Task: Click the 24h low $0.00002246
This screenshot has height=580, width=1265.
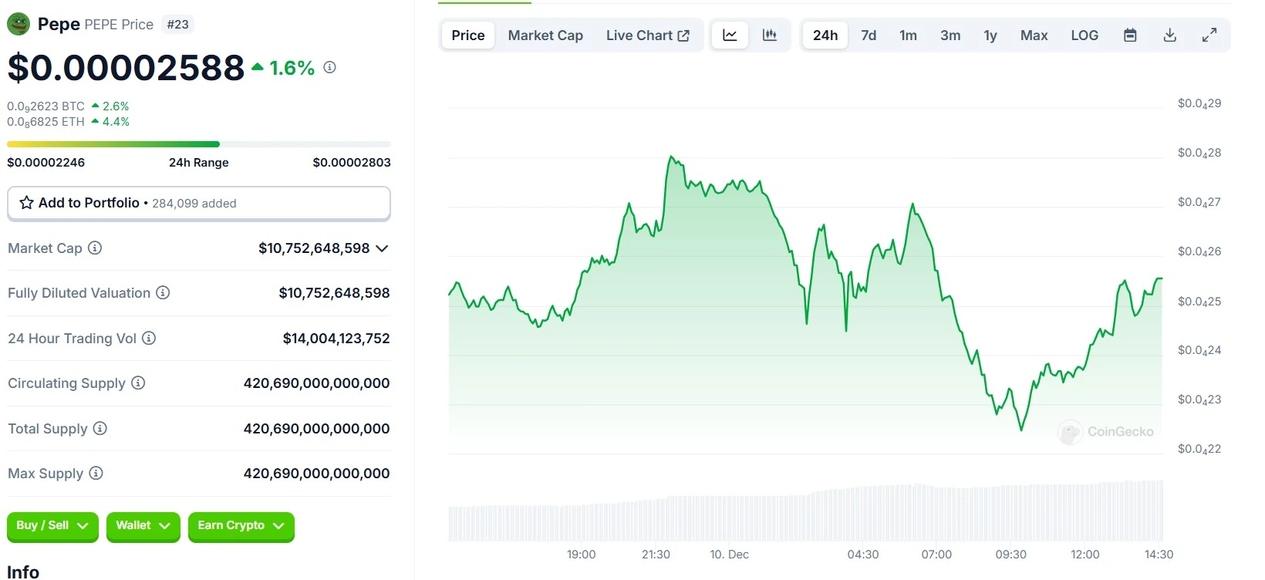Action: (46, 163)
